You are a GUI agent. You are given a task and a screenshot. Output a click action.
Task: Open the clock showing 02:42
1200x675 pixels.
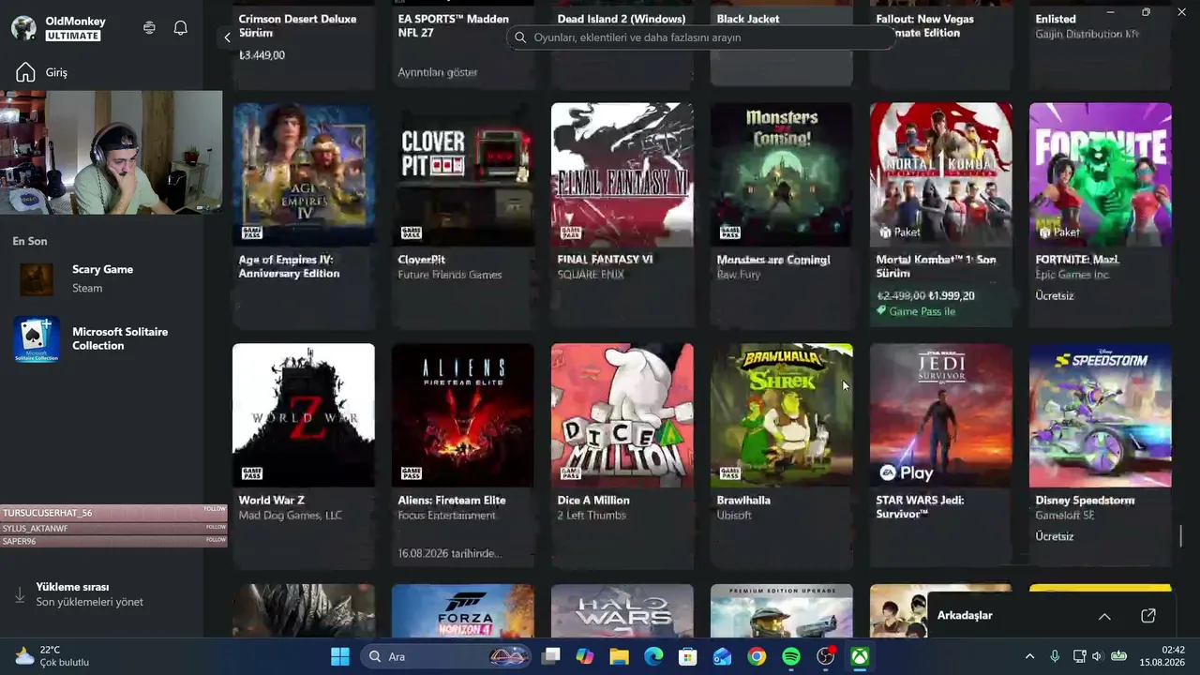tap(1162, 656)
